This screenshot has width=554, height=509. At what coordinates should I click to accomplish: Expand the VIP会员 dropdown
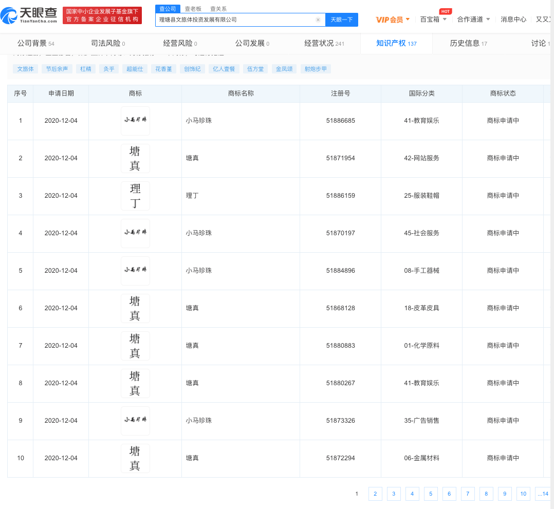[x=393, y=20]
